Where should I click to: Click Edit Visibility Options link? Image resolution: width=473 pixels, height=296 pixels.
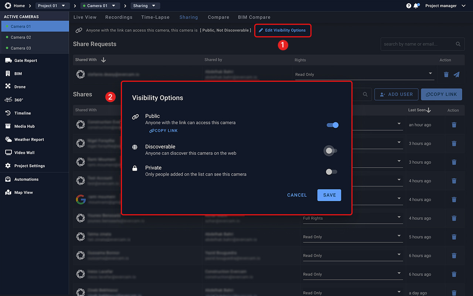coord(282,30)
